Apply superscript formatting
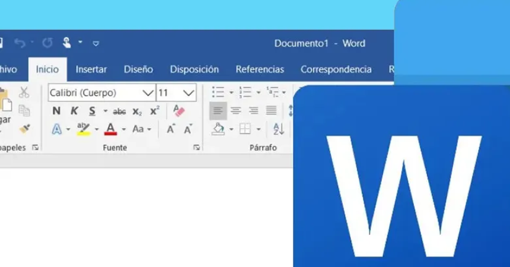510x267 pixels. coord(155,111)
